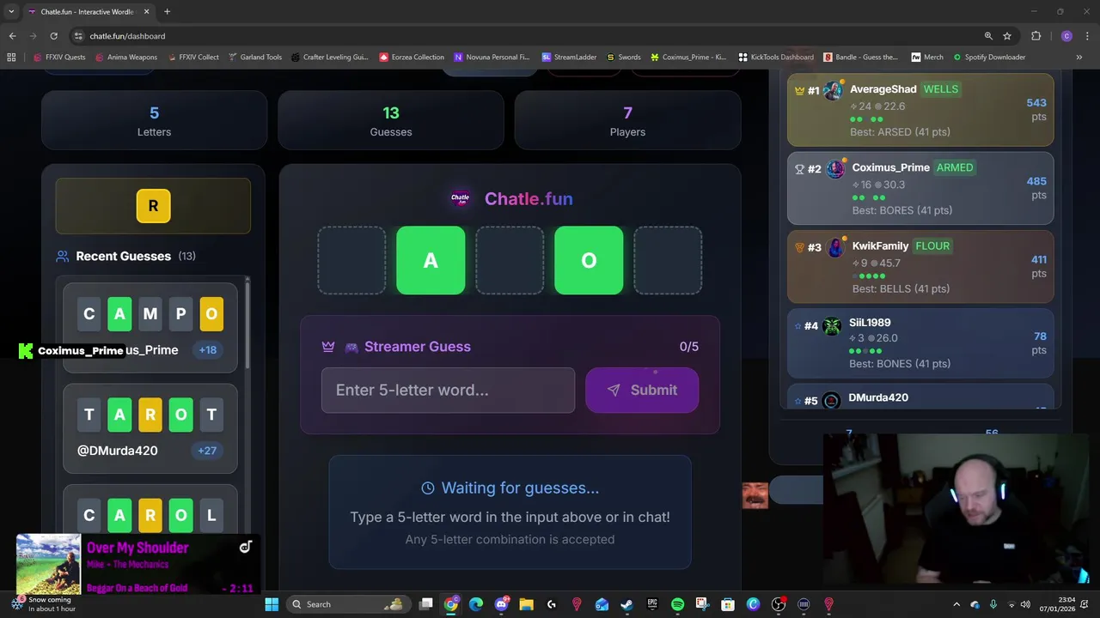Open the TAROT guess by @DMurda420
1100x618 pixels.
pos(150,427)
